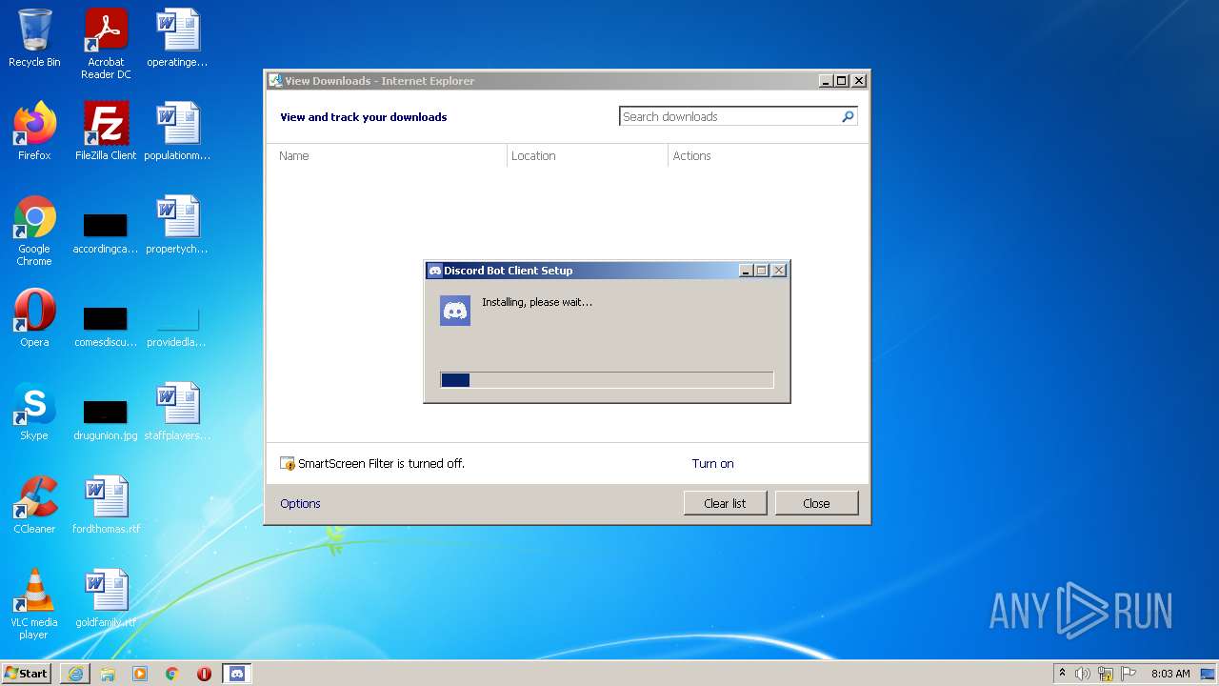
Task: Select the staffplayers... Word document icon
Action: tap(177, 412)
